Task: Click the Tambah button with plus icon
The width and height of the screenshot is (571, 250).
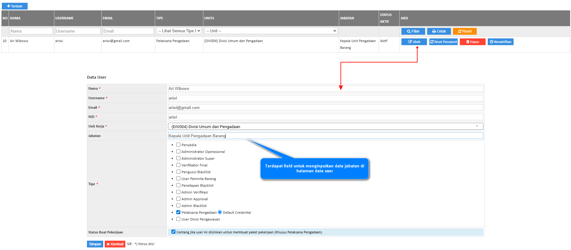Action: pyautogui.click(x=15, y=6)
